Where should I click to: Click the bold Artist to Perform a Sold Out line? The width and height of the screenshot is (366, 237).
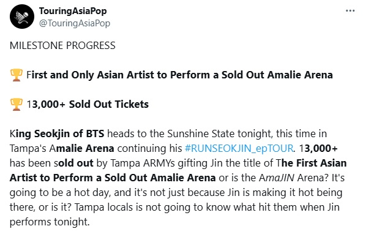coord(113,178)
